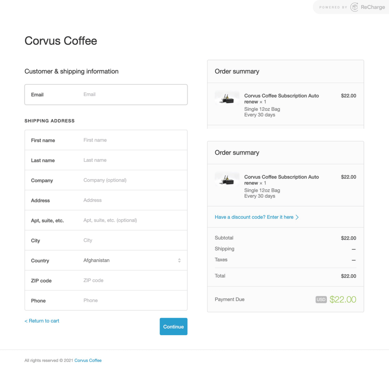Click the Apt, suite, etc. field

click(x=133, y=220)
